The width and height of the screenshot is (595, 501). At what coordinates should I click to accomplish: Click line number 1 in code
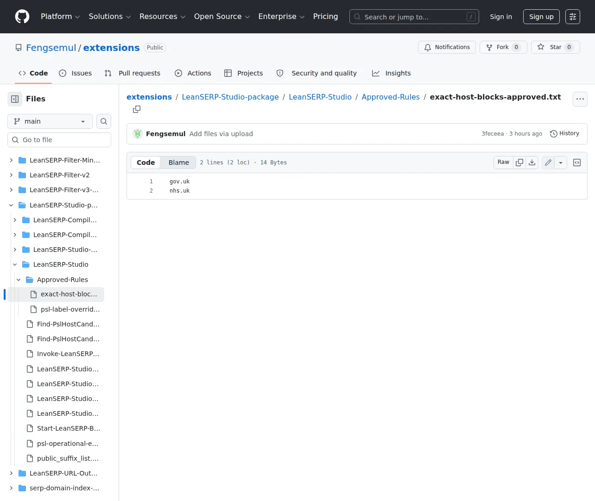point(151,182)
